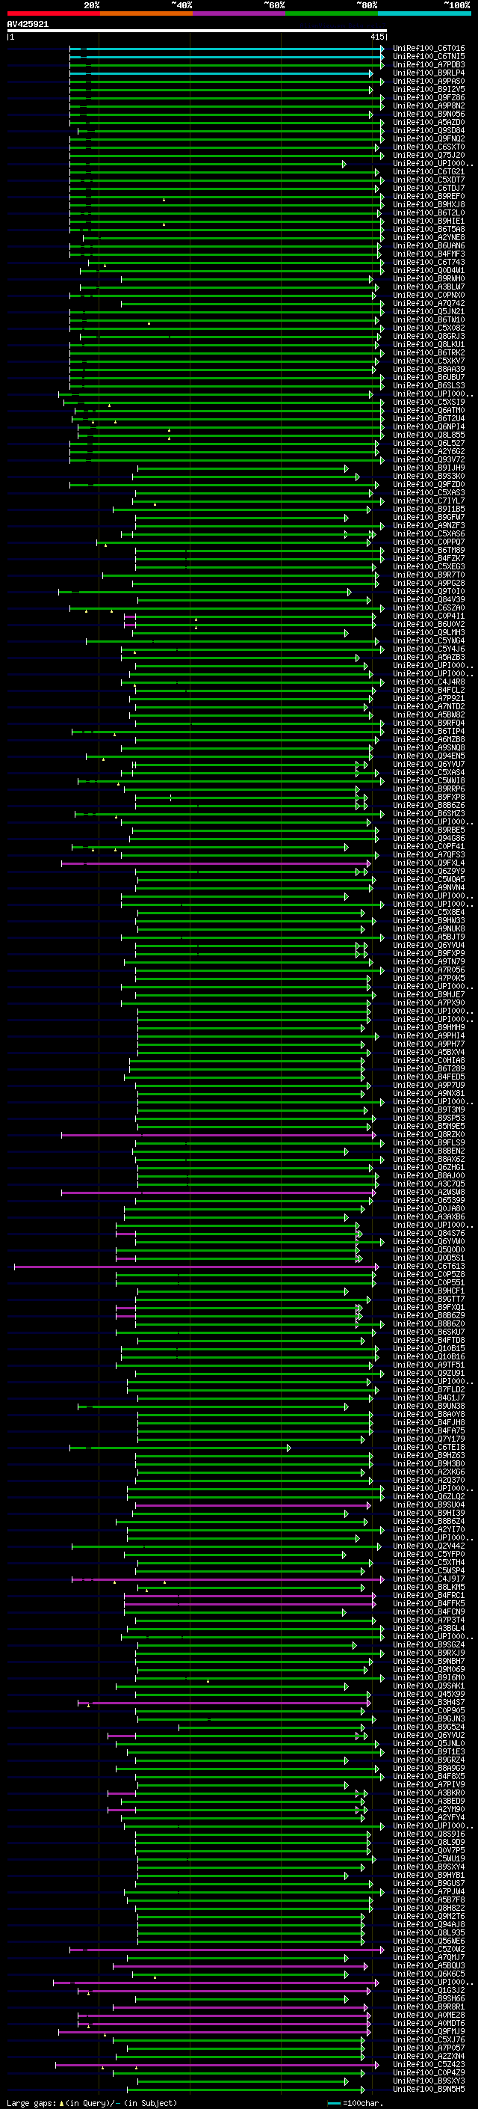This screenshot has height=2109, width=478.
Task: Click the 'Large gaps' legend text
Action: pos(32,2102)
